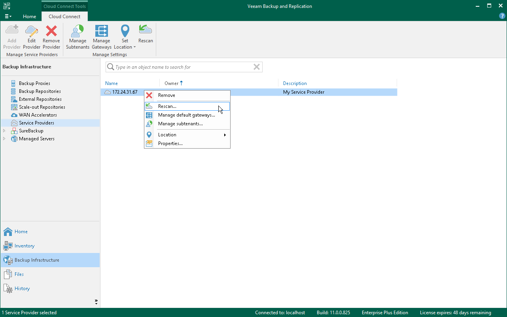Click the WAN Accelerators tree icon
507x317 pixels.
coord(14,115)
